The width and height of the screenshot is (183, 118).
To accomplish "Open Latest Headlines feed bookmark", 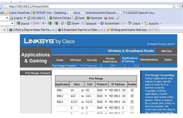I will (x=17, y=13).
